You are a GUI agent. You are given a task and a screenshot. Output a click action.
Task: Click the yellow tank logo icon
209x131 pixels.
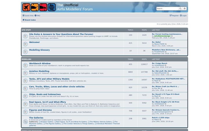click(x=35, y=7)
